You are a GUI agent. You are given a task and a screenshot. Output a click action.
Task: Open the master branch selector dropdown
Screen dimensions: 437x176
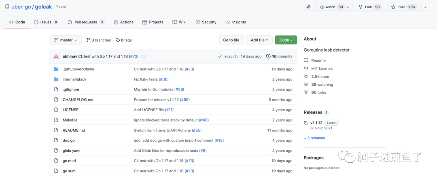point(66,40)
